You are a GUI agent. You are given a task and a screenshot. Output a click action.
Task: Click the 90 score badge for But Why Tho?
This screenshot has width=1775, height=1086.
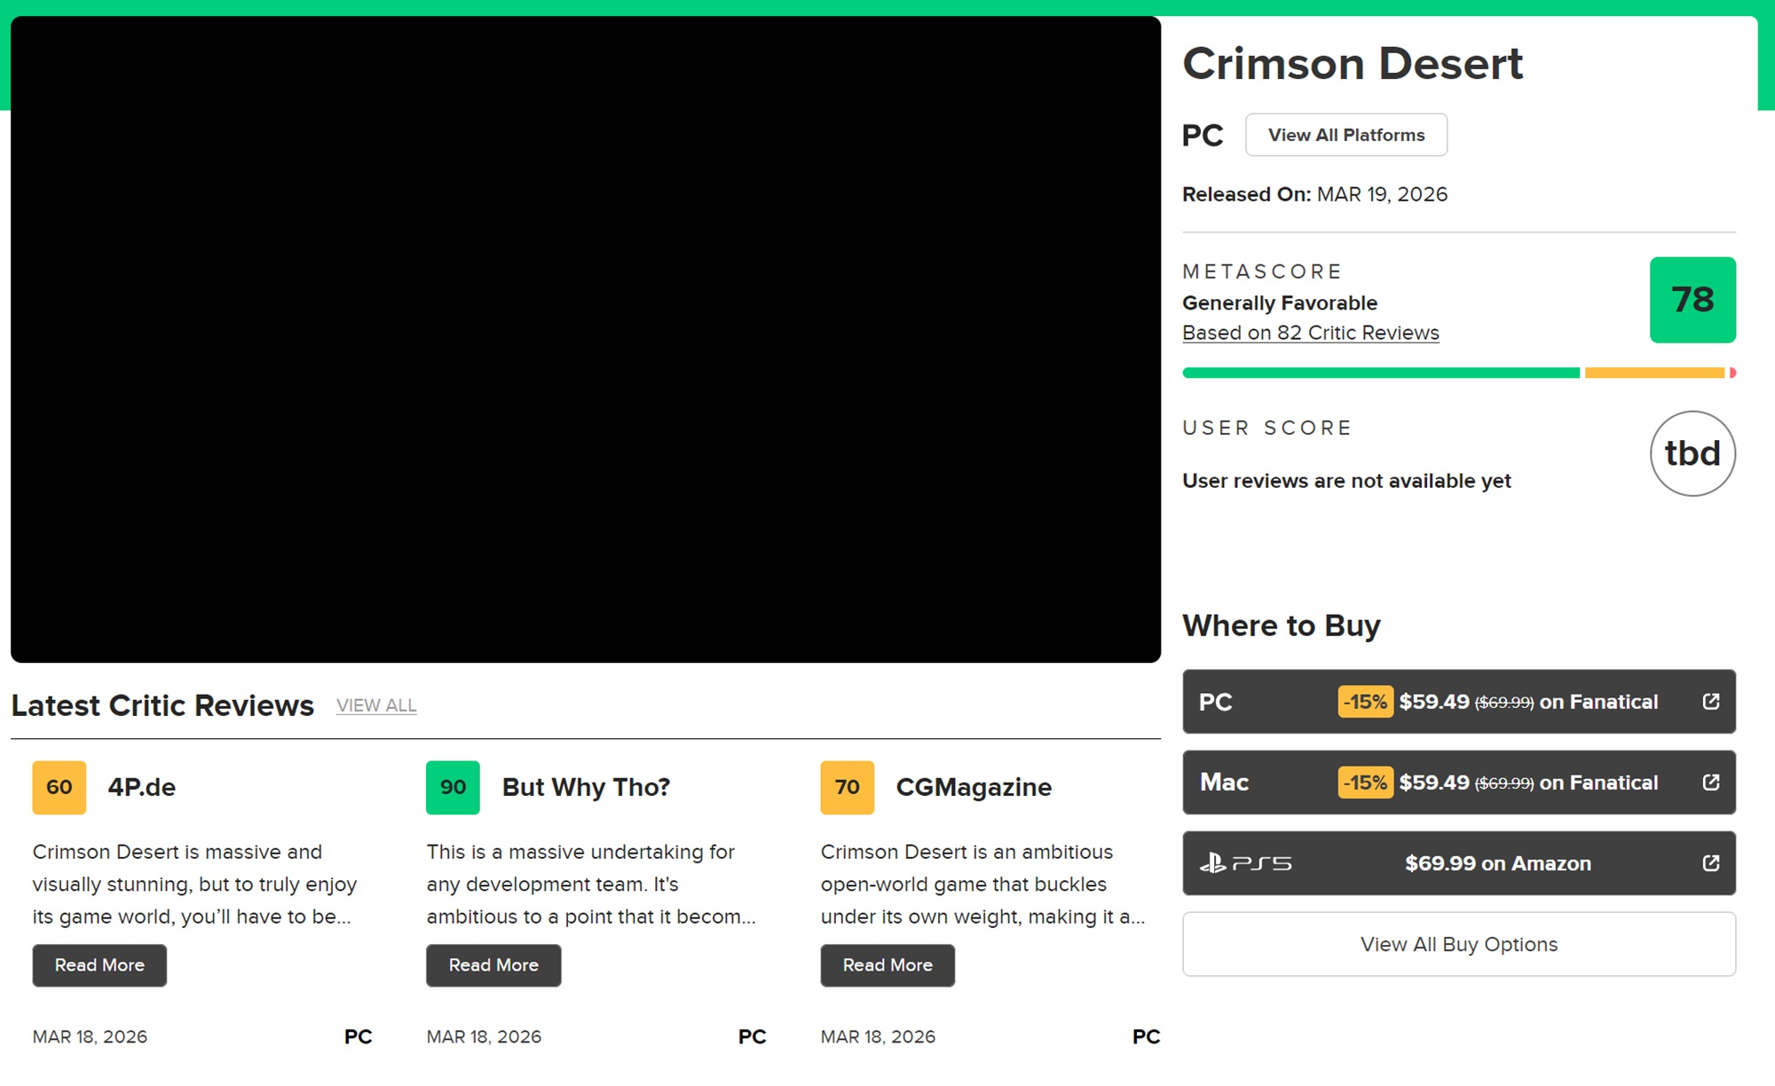(453, 787)
